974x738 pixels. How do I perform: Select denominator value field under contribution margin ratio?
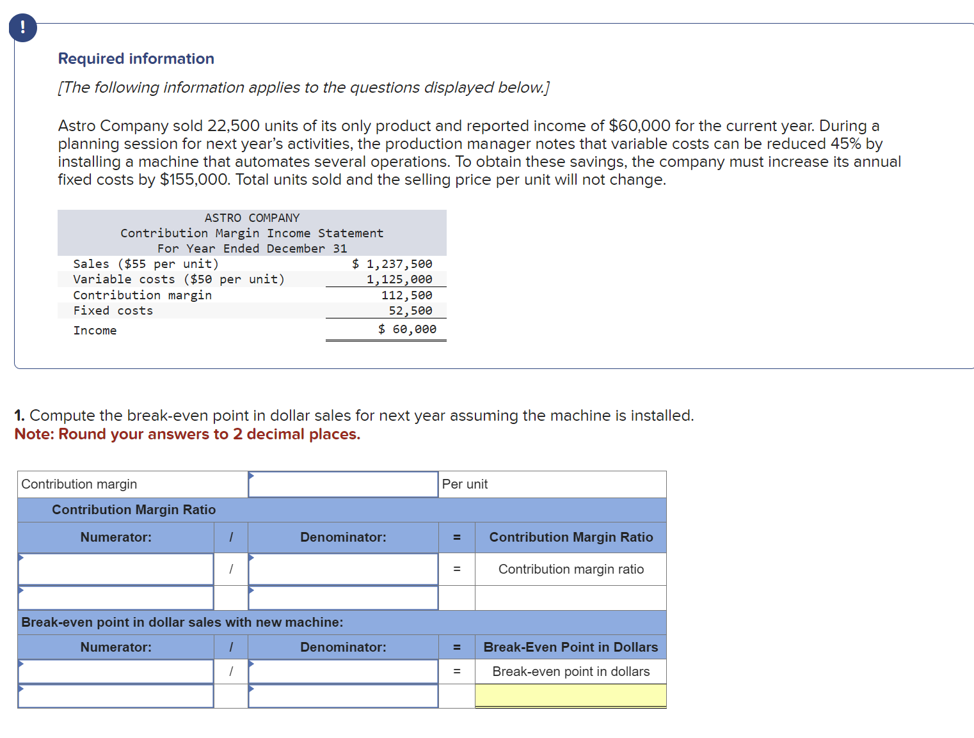pyautogui.click(x=343, y=598)
